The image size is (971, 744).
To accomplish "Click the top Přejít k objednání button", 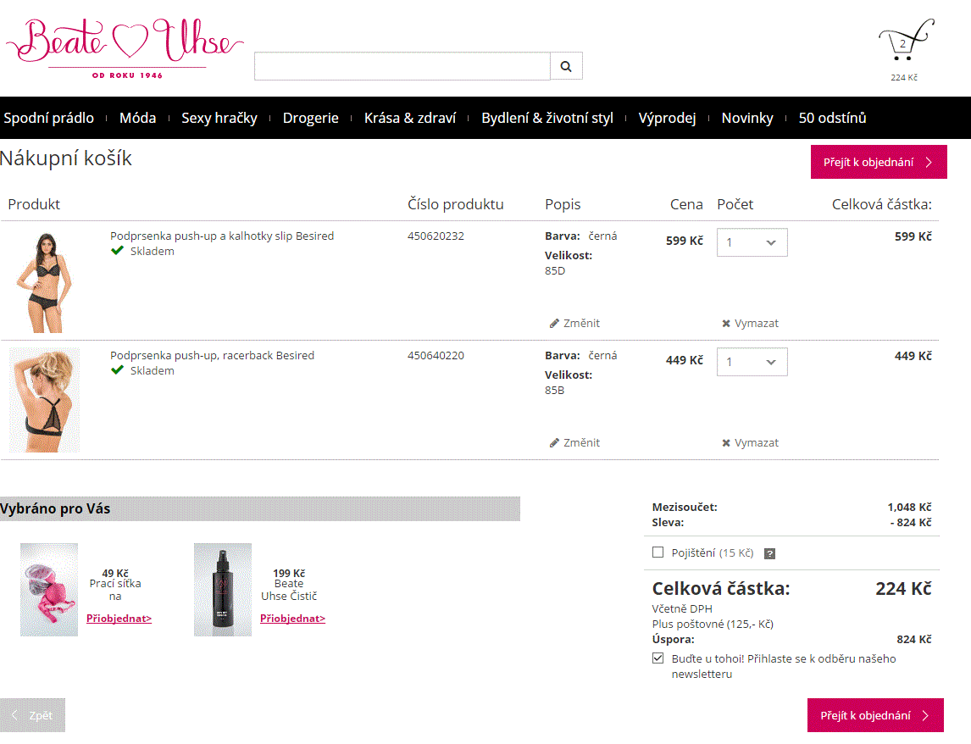I will pos(879,163).
